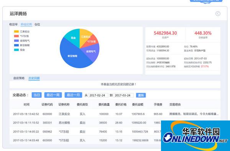
Task: Click the order amount 1007905.6
Action: (138, 114)
